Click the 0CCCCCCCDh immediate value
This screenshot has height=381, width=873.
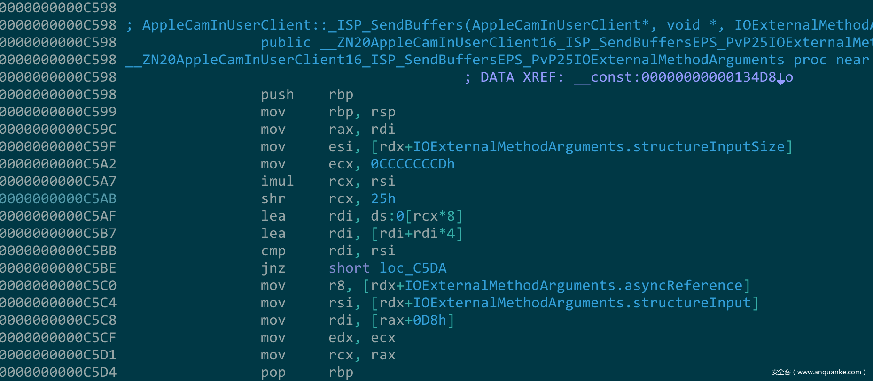coord(413,164)
